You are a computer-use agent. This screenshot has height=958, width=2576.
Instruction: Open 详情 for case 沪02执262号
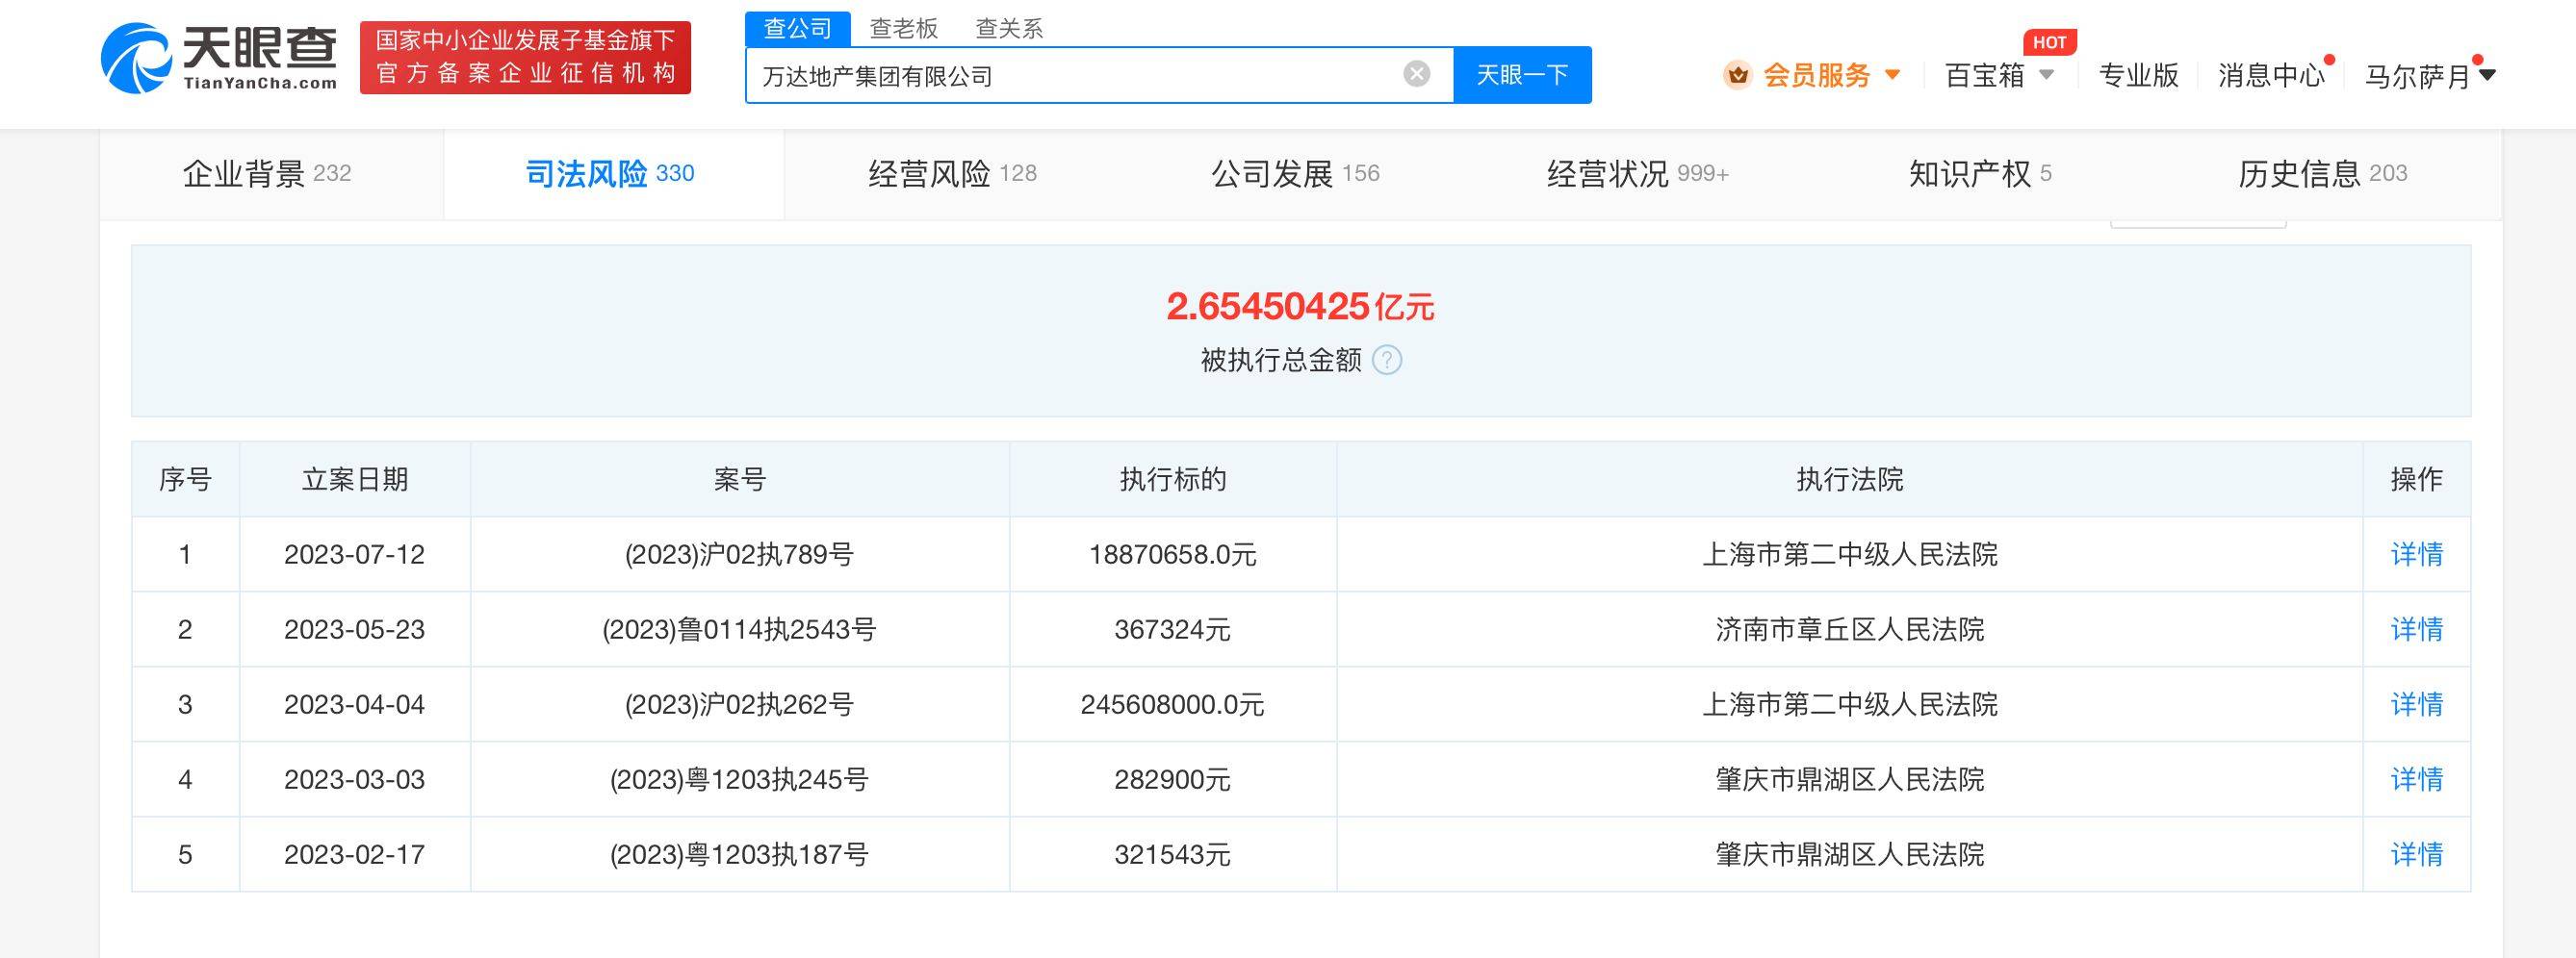[2416, 704]
